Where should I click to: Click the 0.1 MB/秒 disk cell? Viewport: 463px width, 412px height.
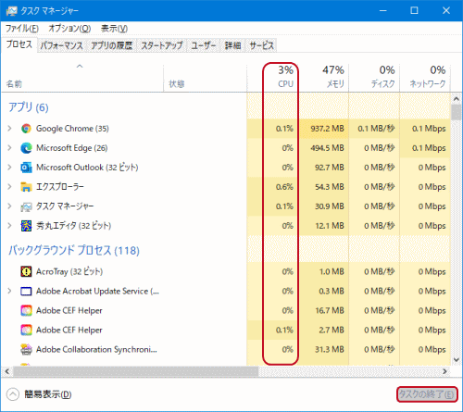pyautogui.click(x=374, y=129)
